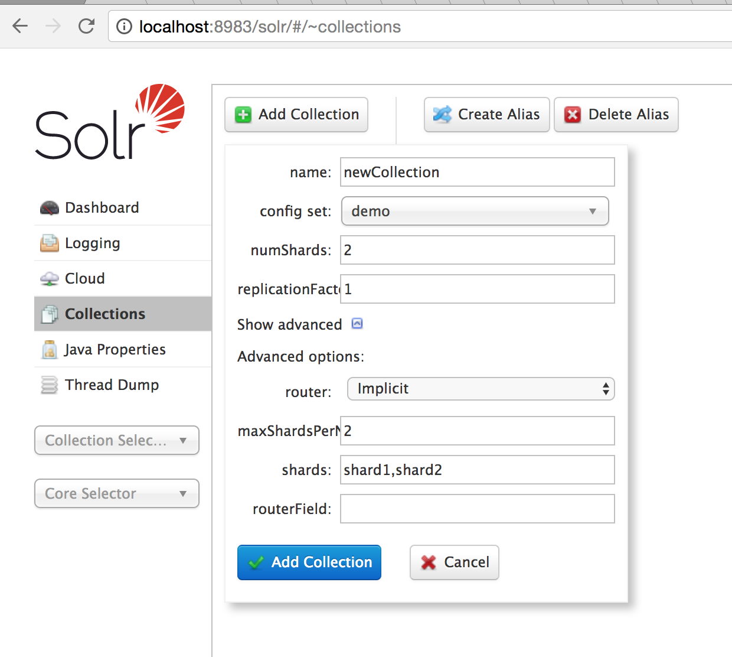This screenshot has height=657, width=732.
Task: Click the Dashboard gauge icon
Action: point(50,208)
